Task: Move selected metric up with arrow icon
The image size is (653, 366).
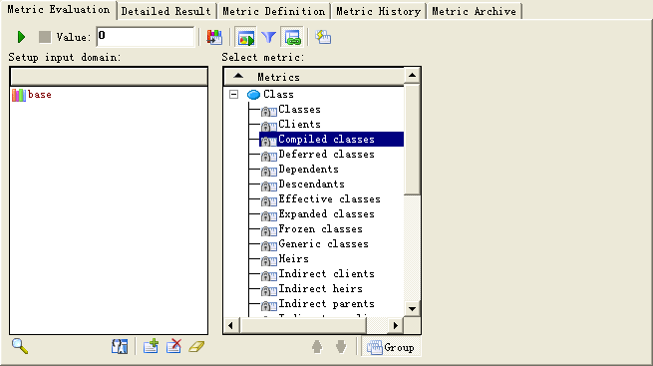Action: coord(317,346)
